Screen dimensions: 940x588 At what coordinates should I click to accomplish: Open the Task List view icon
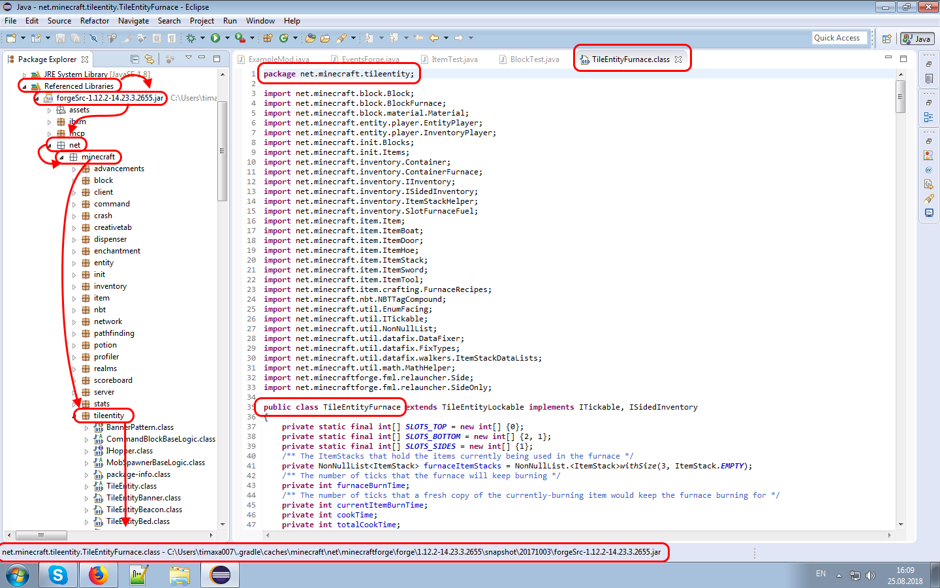pos(928,79)
